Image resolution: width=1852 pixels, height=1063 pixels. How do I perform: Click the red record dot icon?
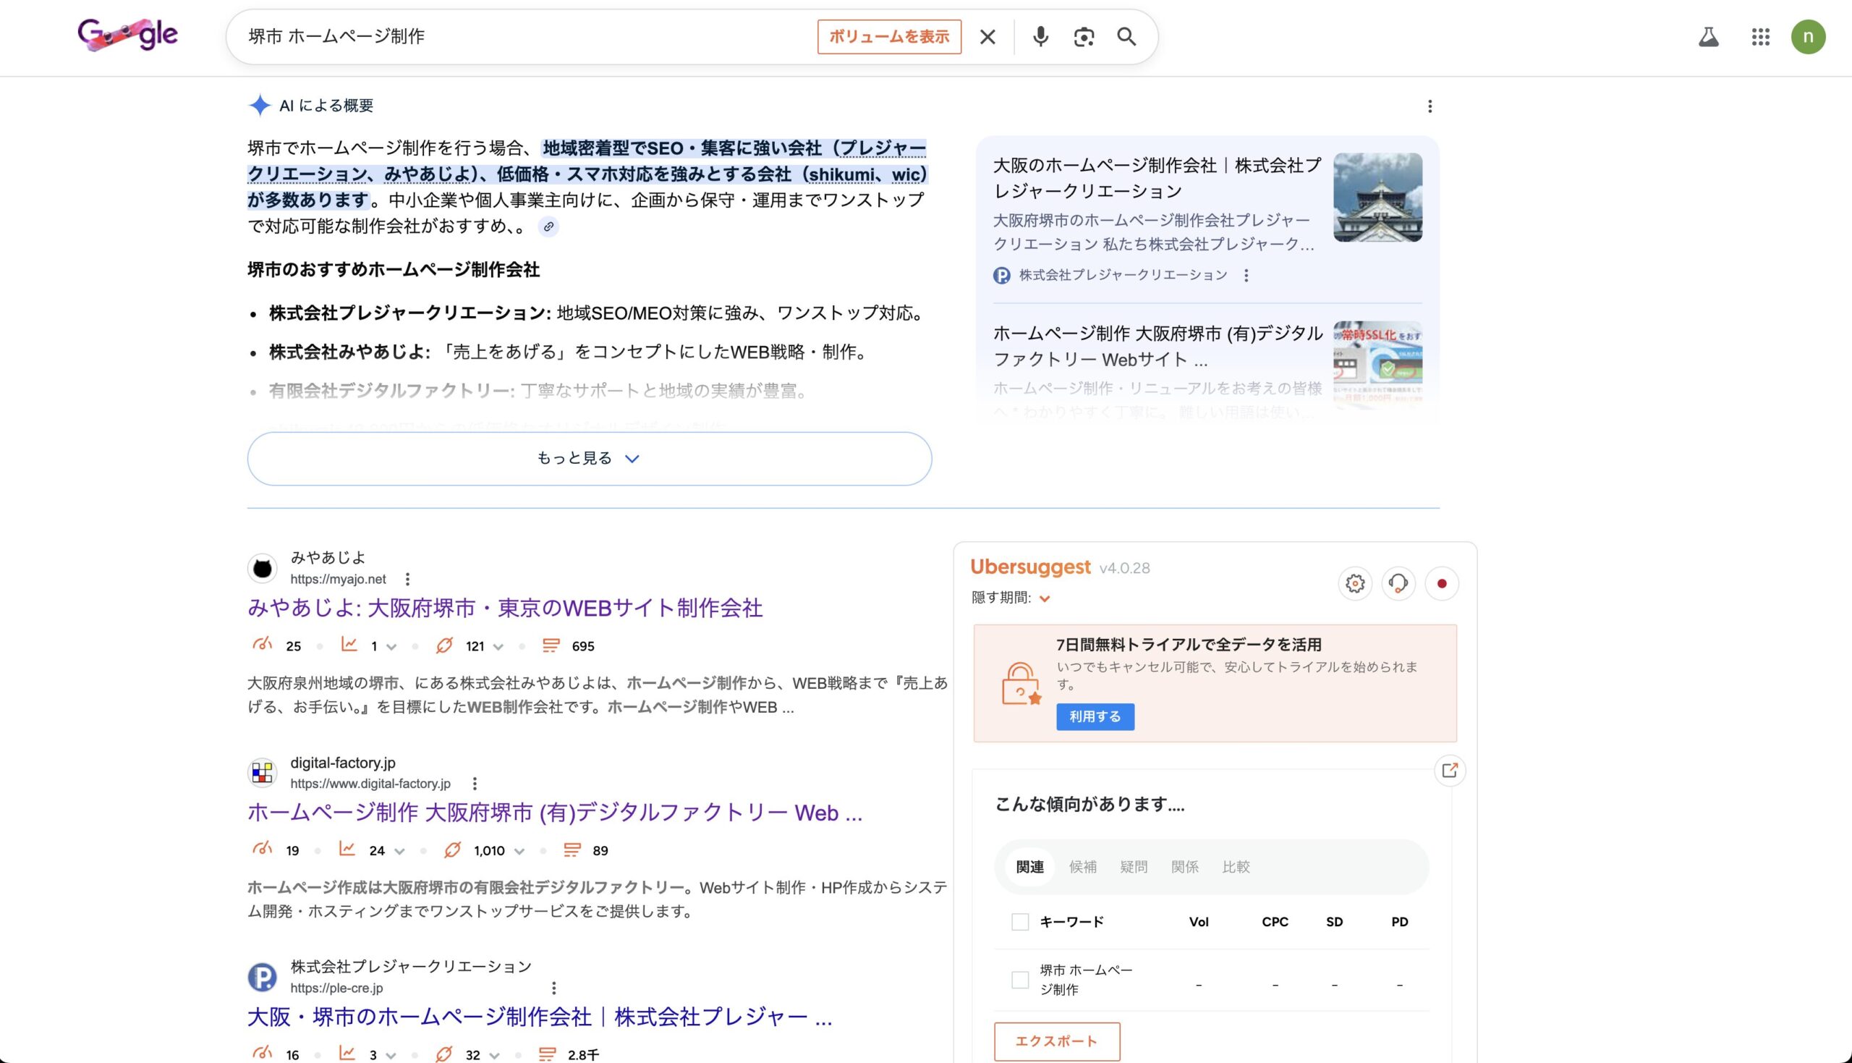[1441, 583]
